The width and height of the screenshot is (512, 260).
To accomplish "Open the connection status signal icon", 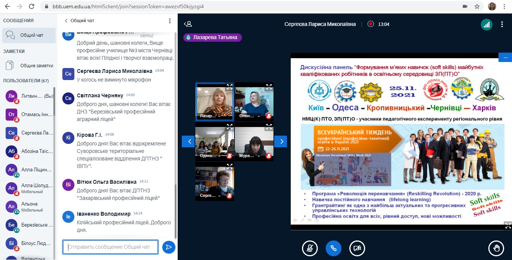I will (x=486, y=24).
